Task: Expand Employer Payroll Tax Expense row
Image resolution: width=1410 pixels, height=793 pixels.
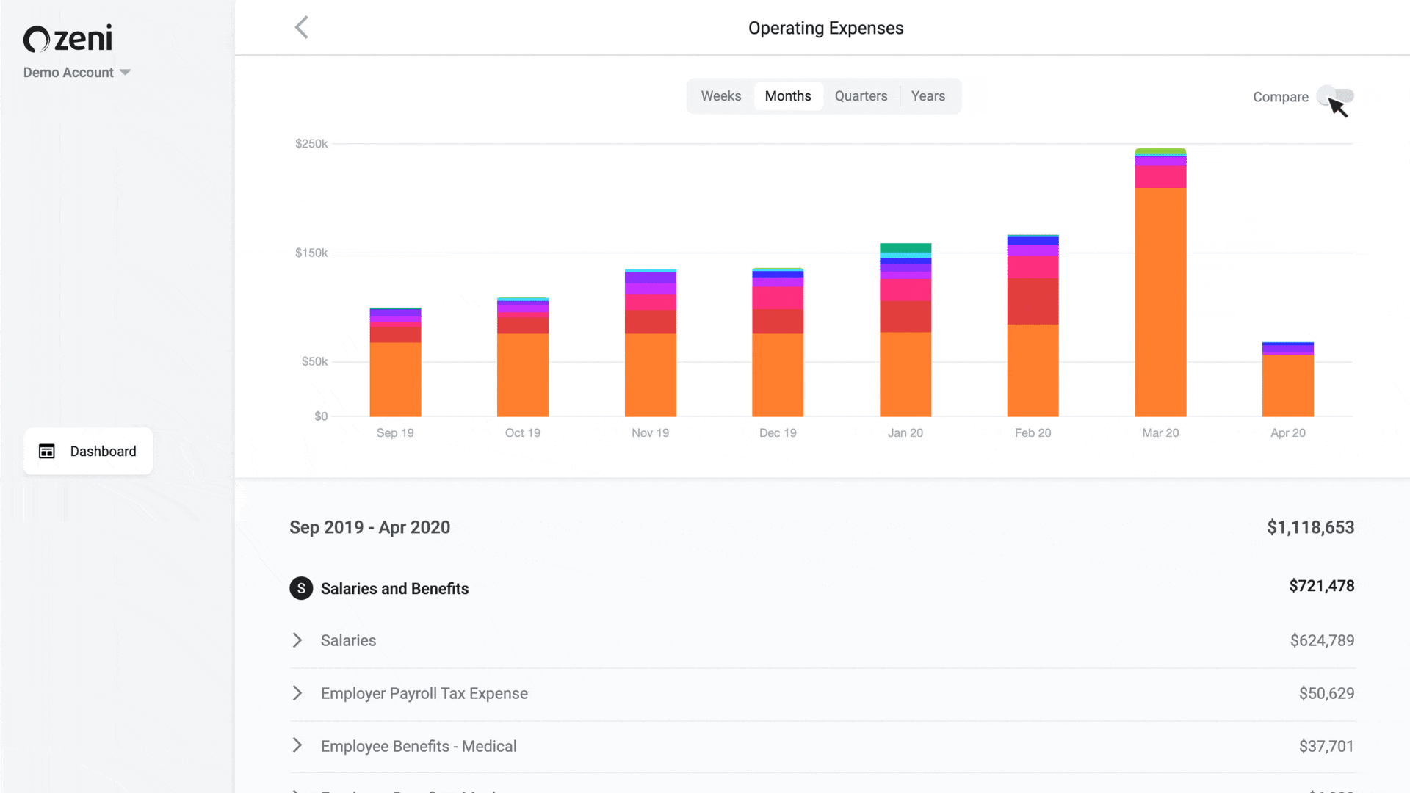Action: pyautogui.click(x=297, y=693)
